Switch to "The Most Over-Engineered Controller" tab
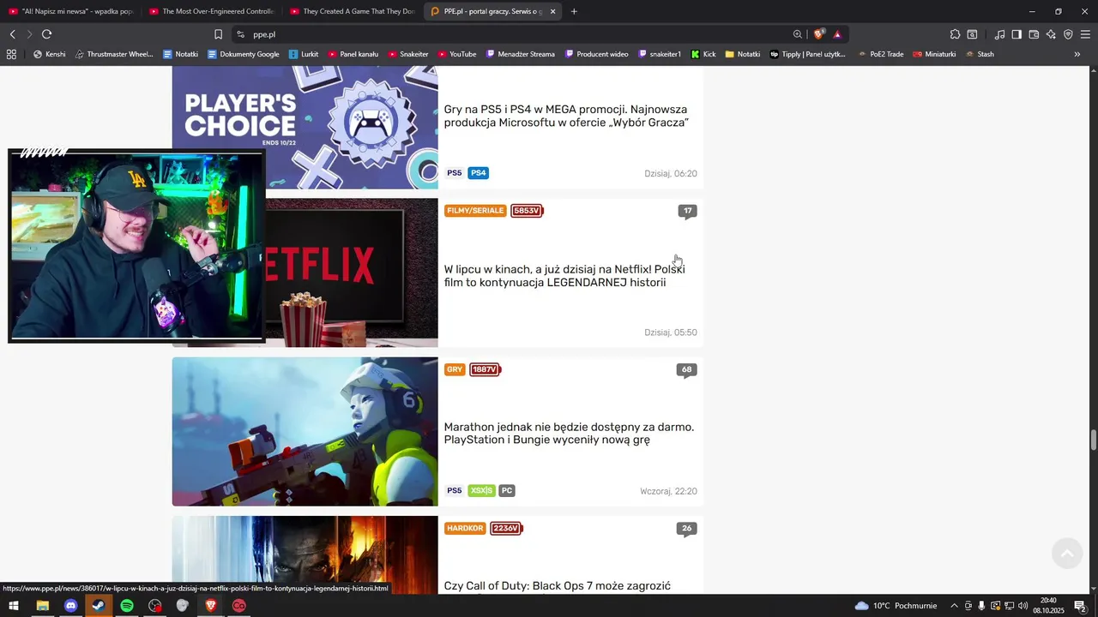 click(211, 11)
